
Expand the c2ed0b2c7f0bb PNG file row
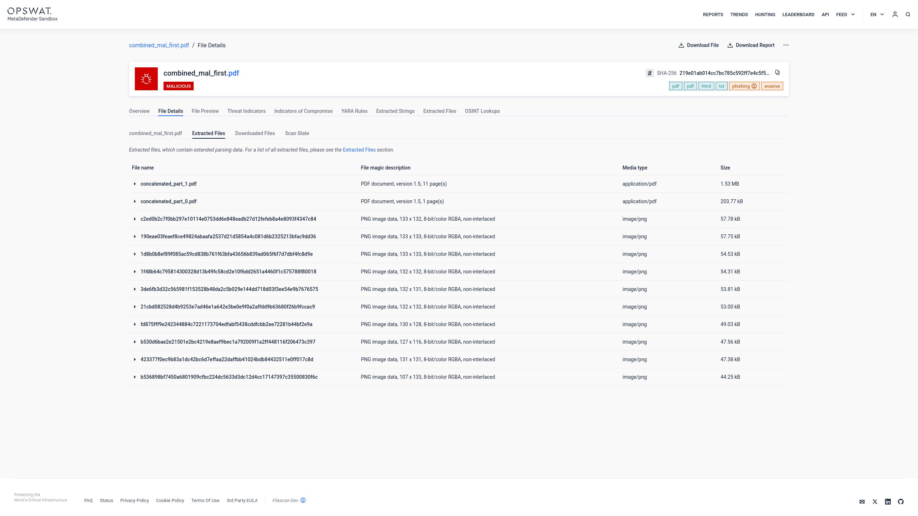pos(135,219)
